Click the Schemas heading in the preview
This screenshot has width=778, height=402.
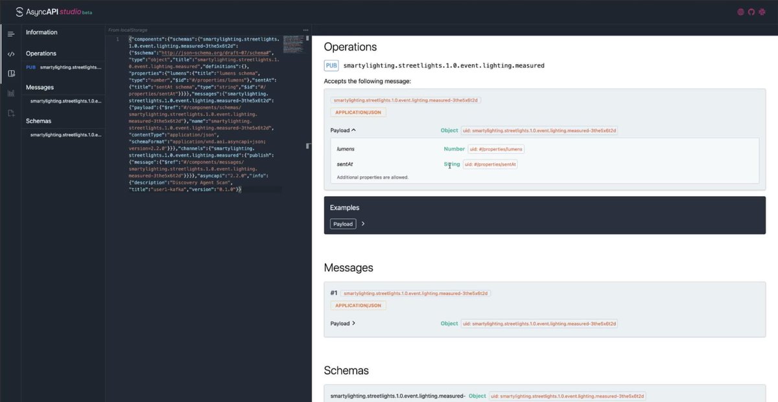(x=346, y=370)
